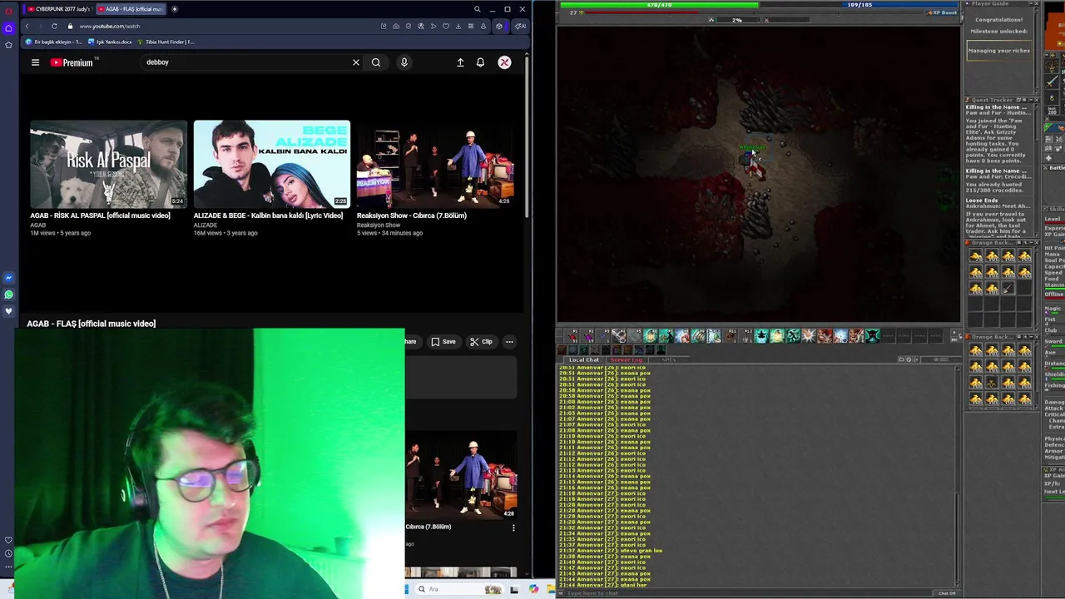Close the Player Guide panel
1065x599 pixels.
click(x=1036, y=4)
